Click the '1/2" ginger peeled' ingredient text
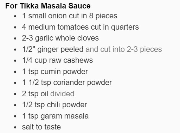Screen dimensions: 180x133 coord(53,49)
